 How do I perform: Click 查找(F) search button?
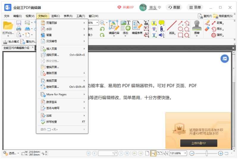pyautogui.click(x=205, y=16)
